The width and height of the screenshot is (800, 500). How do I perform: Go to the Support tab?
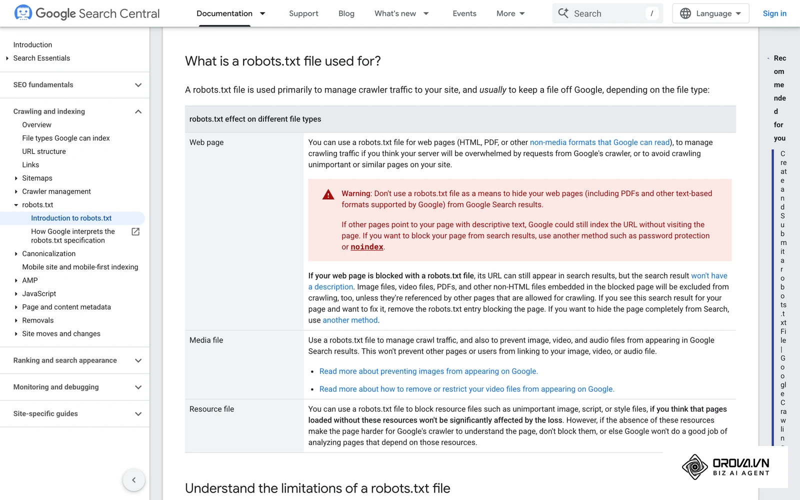[x=303, y=13]
